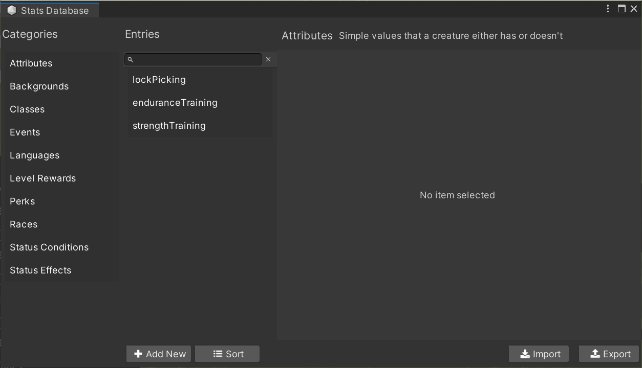Import stats data
Screen dimensions: 642x368
tap(539, 354)
